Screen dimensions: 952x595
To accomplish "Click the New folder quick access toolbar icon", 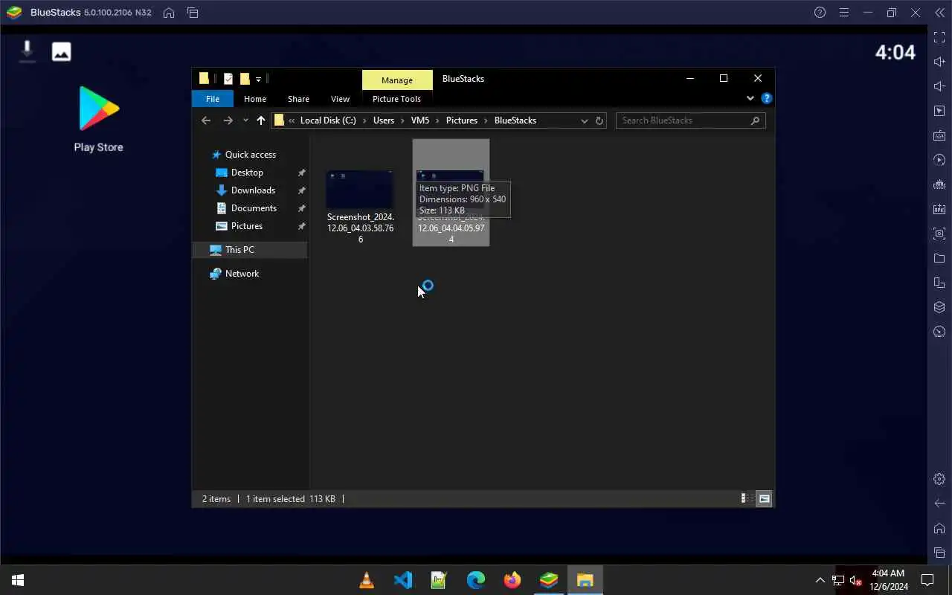I will [245, 79].
